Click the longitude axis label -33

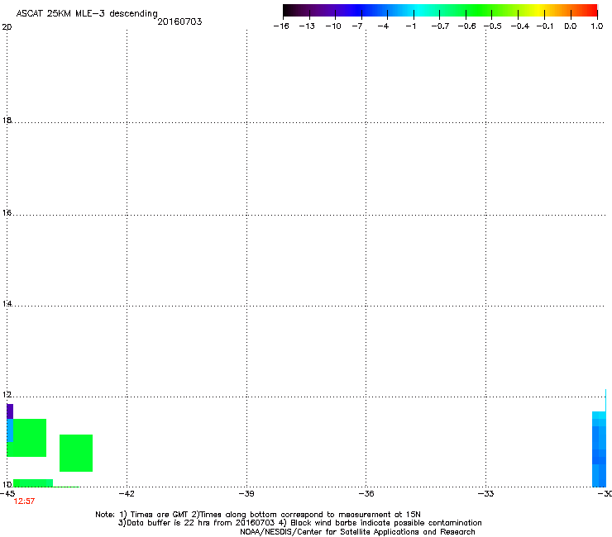(485, 494)
